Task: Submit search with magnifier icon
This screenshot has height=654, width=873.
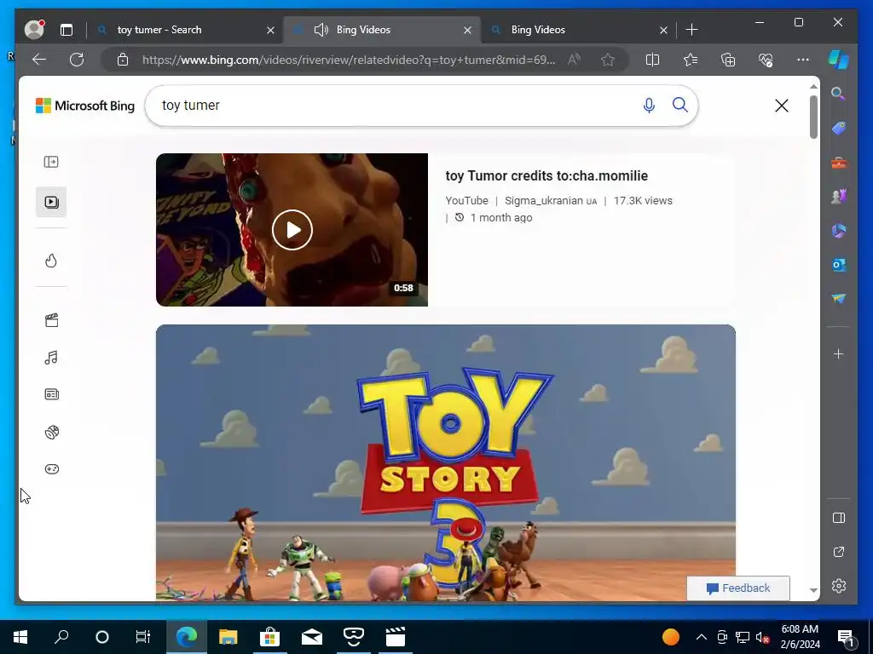Action: [x=679, y=105]
